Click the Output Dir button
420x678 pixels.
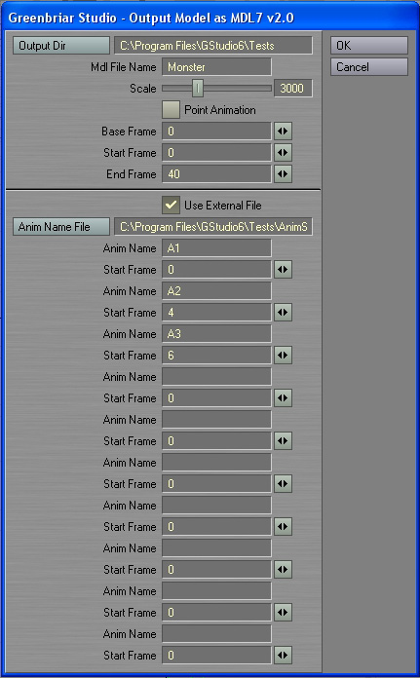point(61,46)
